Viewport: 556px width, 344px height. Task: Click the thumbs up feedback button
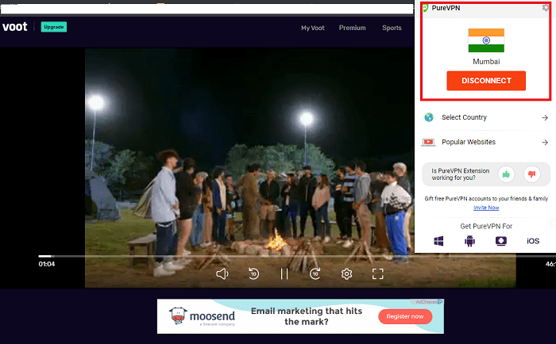click(505, 173)
